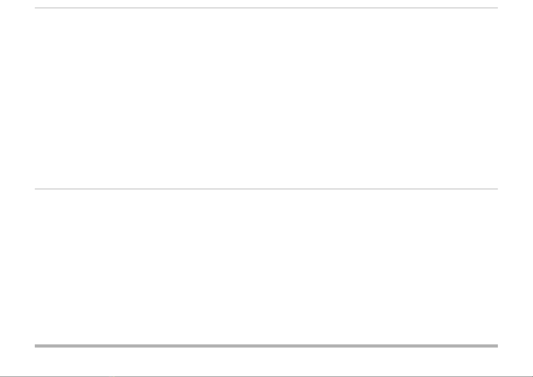Click the right end of the middle divider line
This screenshot has height=377, width=533.
pos(497,189)
